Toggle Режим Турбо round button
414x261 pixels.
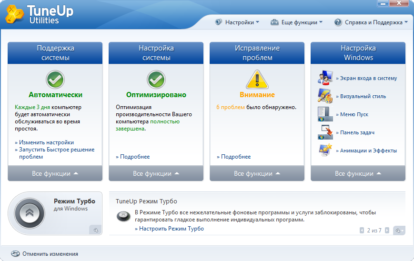(30, 213)
